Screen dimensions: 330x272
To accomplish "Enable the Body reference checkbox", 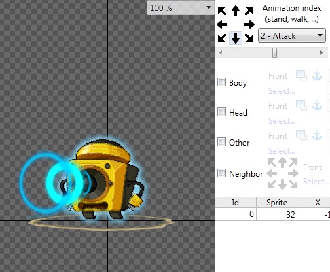I will pyautogui.click(x=221, y=82).
